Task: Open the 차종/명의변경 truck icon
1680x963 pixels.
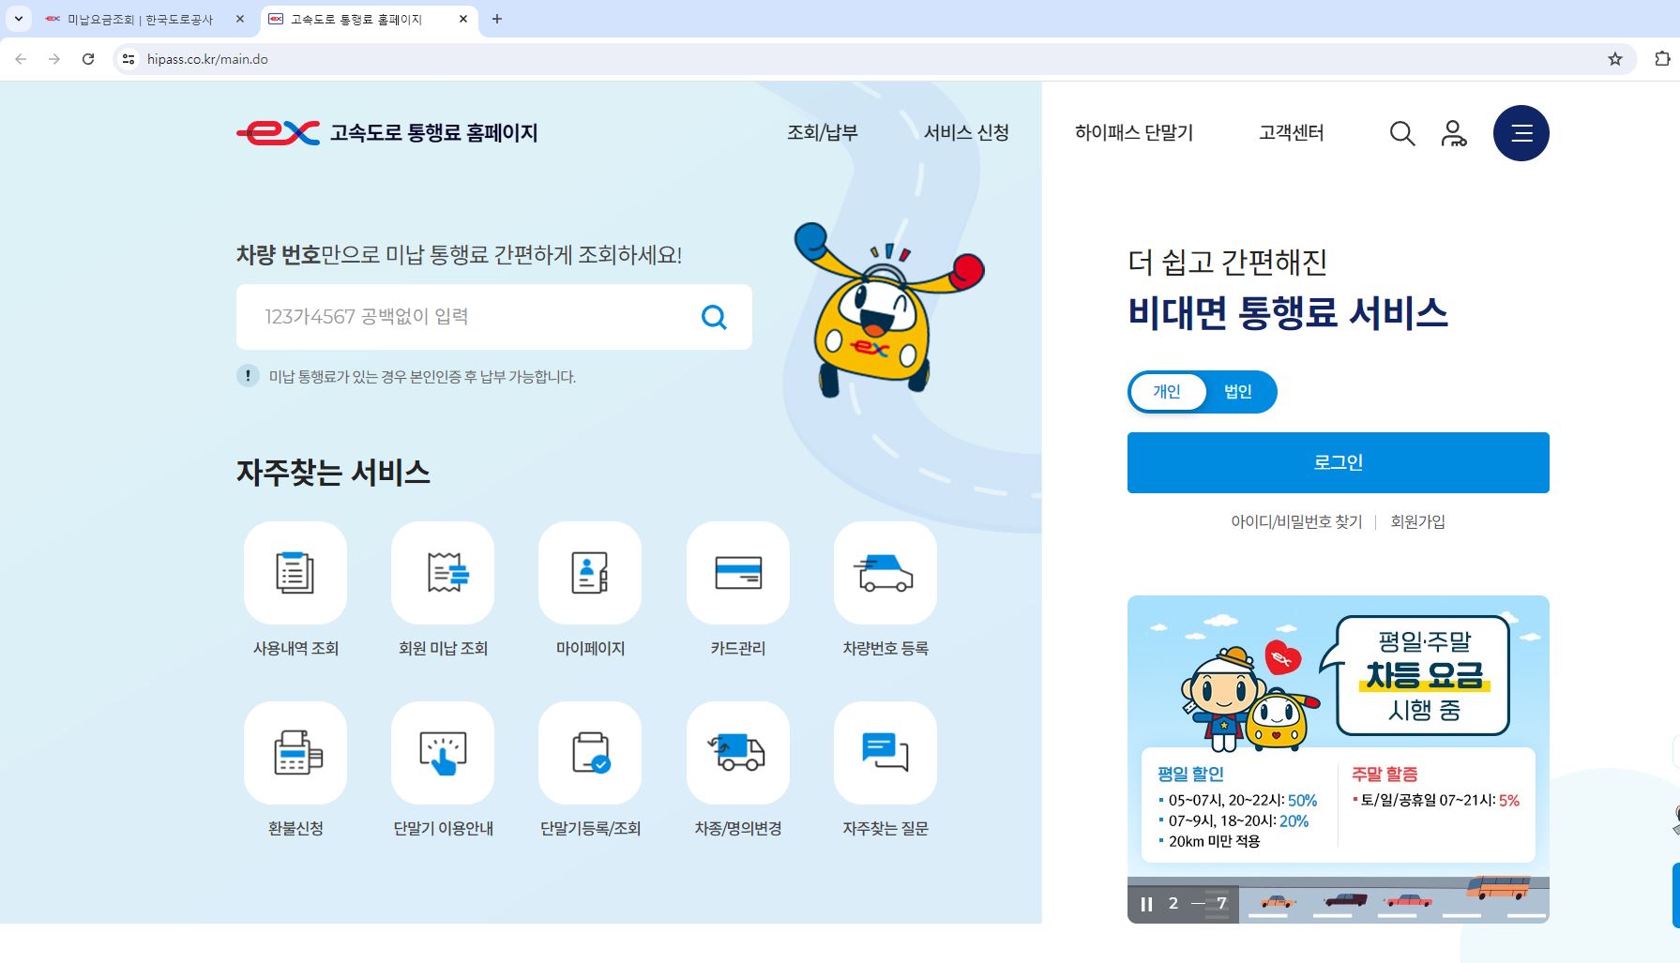Action: click(x=738, y=753)
